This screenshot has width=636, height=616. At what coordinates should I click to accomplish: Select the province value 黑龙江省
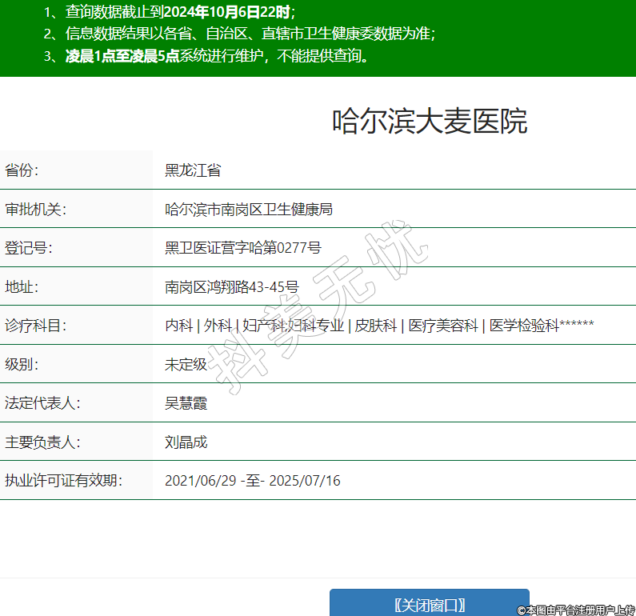(193, 170)
